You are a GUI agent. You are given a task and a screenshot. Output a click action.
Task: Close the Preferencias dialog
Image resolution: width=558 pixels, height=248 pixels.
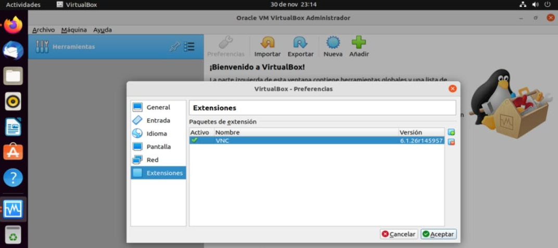coord(452,89)
